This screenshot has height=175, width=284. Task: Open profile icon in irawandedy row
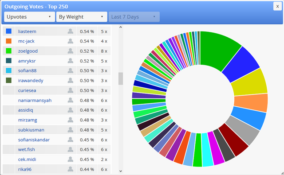click(x=71, y=81)
